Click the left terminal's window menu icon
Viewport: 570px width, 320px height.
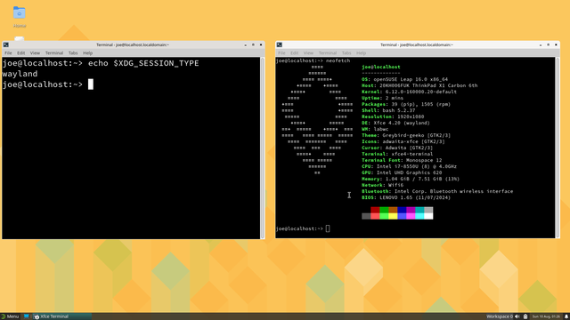coord(6,44)
